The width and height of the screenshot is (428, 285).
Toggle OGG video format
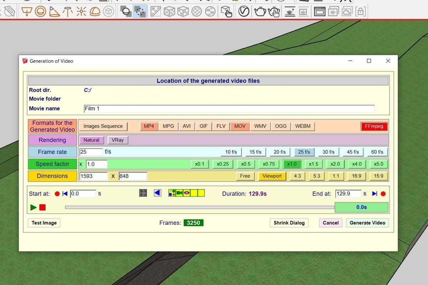(281, 126)
